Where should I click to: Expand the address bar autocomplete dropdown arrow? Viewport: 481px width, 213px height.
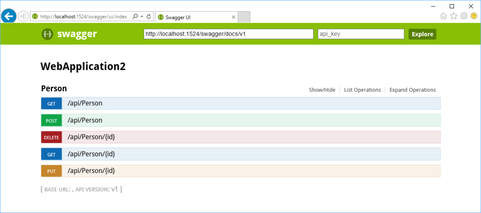[142, 17]
